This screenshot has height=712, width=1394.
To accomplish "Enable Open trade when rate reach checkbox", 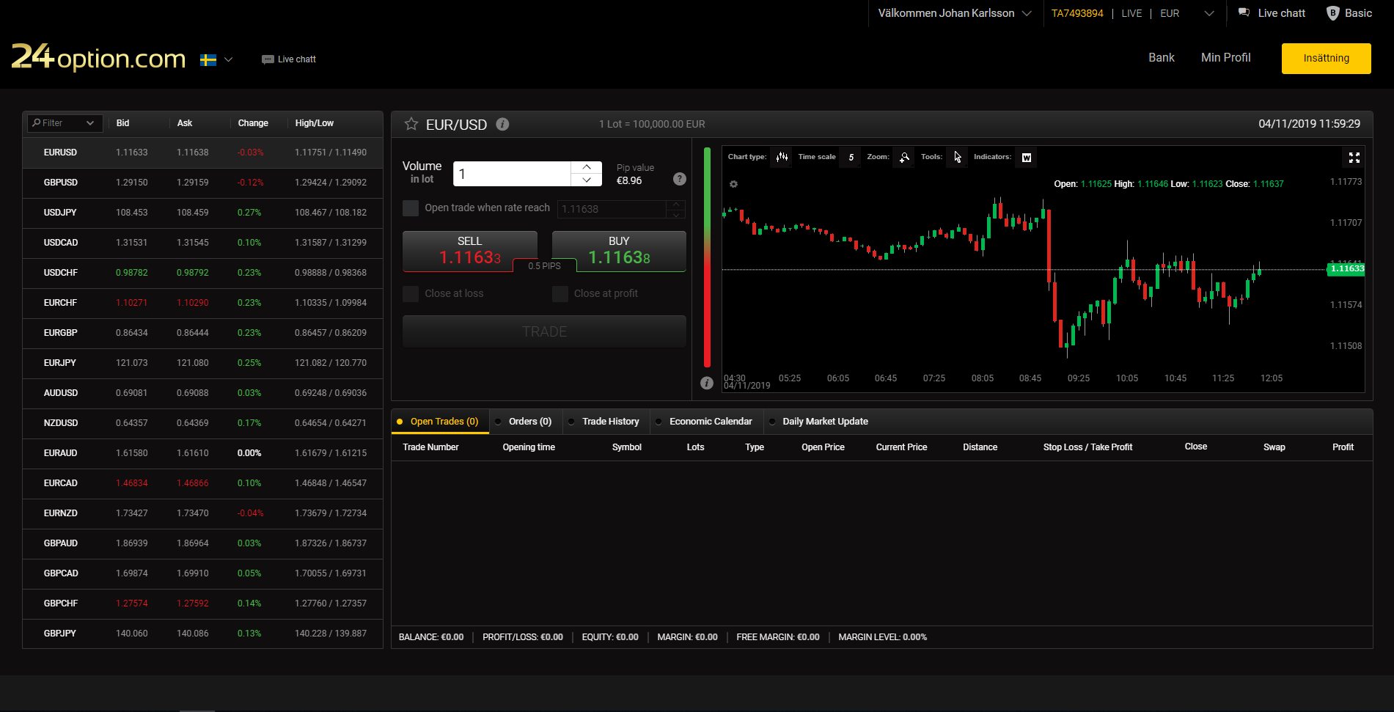I will (x=411, y=208).
